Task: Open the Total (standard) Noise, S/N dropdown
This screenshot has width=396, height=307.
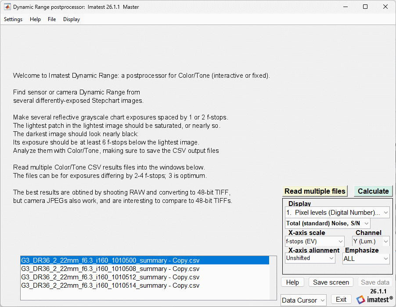Action: [328, 224]
